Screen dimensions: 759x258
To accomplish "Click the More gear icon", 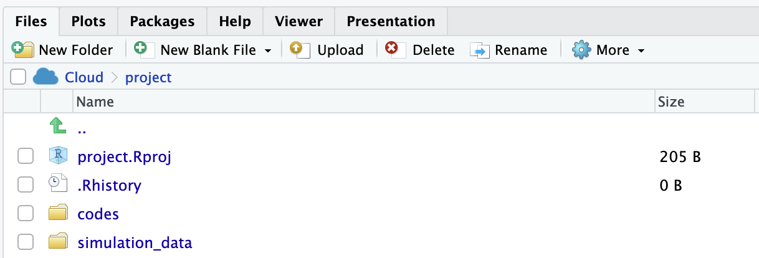I will pyautogui.click(x=581, y=50).
